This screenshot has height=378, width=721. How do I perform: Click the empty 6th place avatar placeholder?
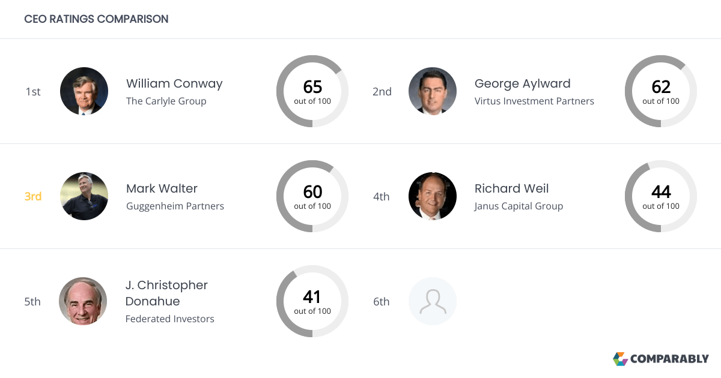(433, 301)
